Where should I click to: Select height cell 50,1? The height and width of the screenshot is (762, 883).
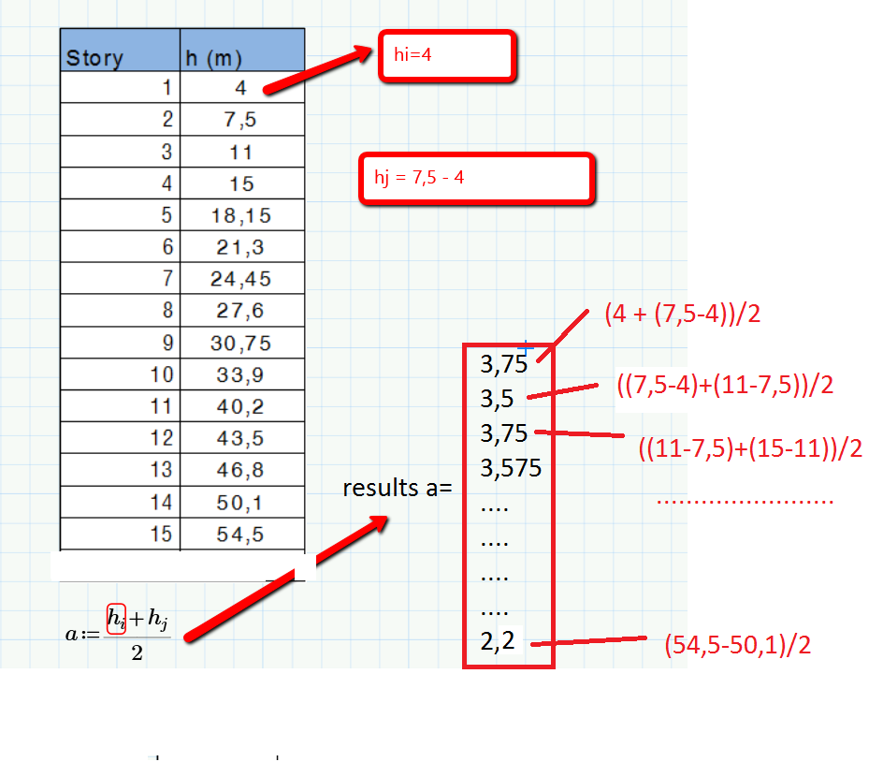pyautogui.click(x=242, y=502)
